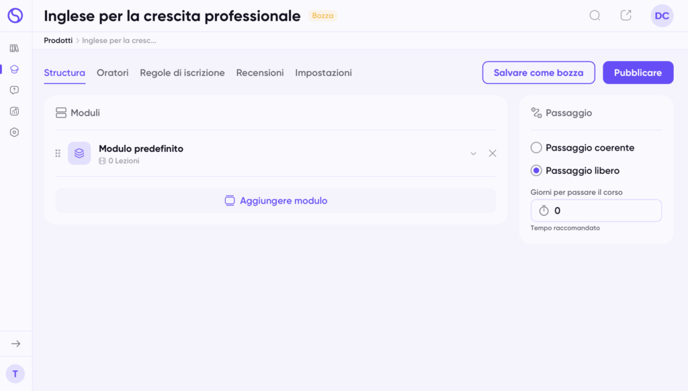Switch to the Oratori tab
Screen dimensions: 688x391
click(112, 73)
